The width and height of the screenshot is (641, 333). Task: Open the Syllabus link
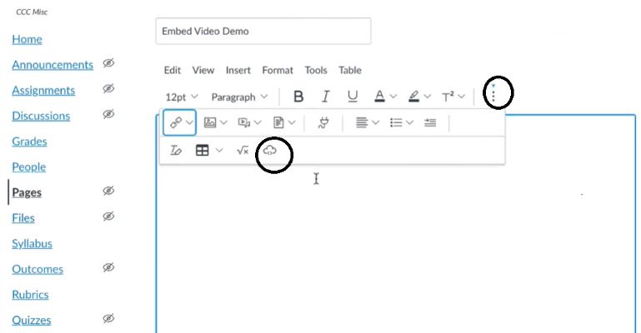[32, 244]
